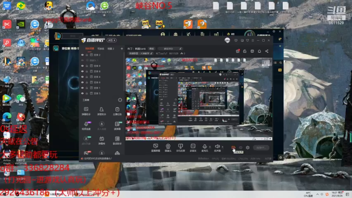Viewport: 352px width, 198px height.
Task: Toggle the lock on 文本 2 layer
Action: [87, 55]
